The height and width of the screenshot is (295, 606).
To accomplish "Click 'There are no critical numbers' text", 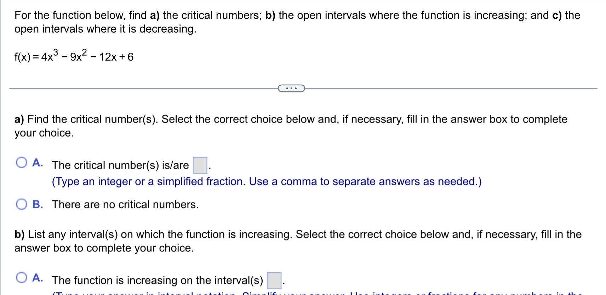I will [125, 204].
